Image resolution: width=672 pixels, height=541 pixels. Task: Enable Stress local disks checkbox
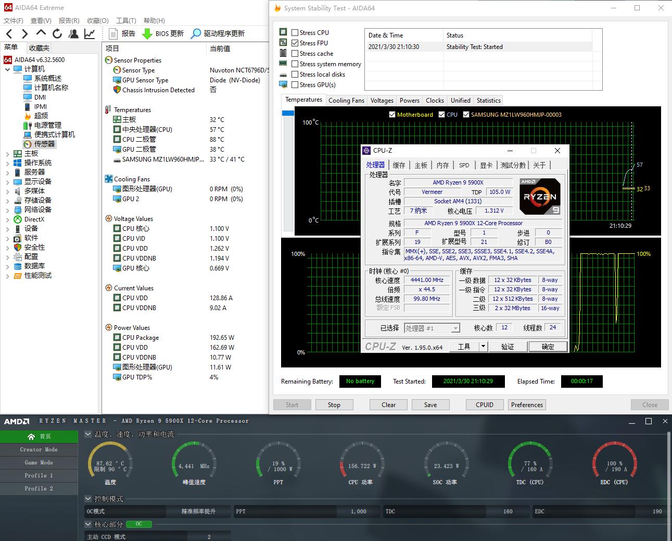click(295, 74)
